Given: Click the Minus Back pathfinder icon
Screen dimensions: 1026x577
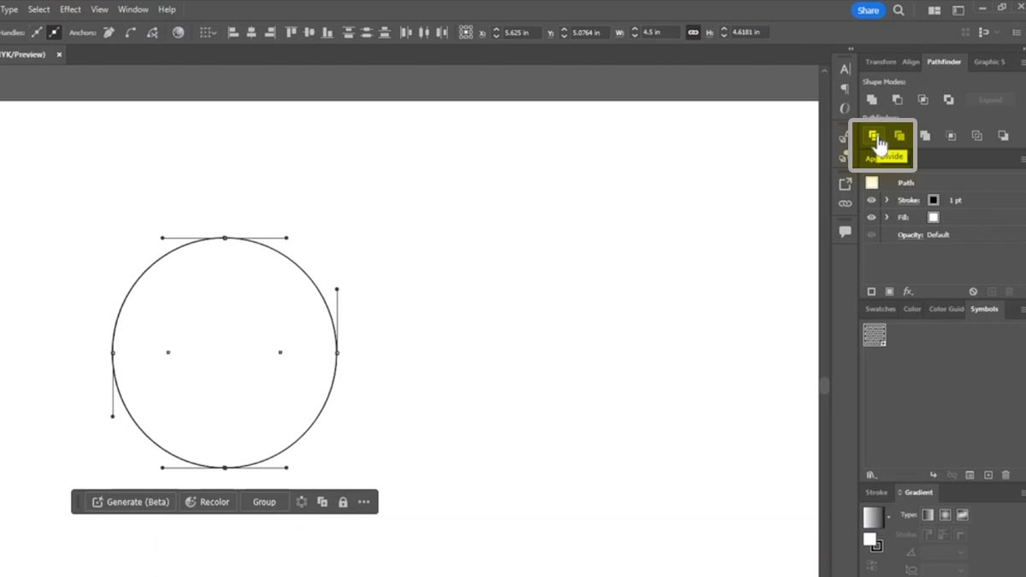Looking at the screenshot, I should pyautogui.click(x=1003, y=136).
